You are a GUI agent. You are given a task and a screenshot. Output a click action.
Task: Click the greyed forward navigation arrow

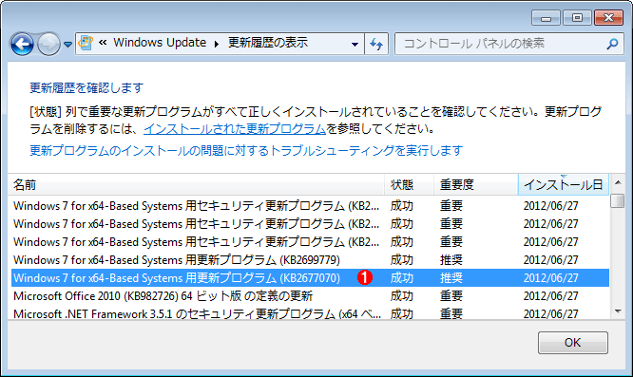coord(48,44)
